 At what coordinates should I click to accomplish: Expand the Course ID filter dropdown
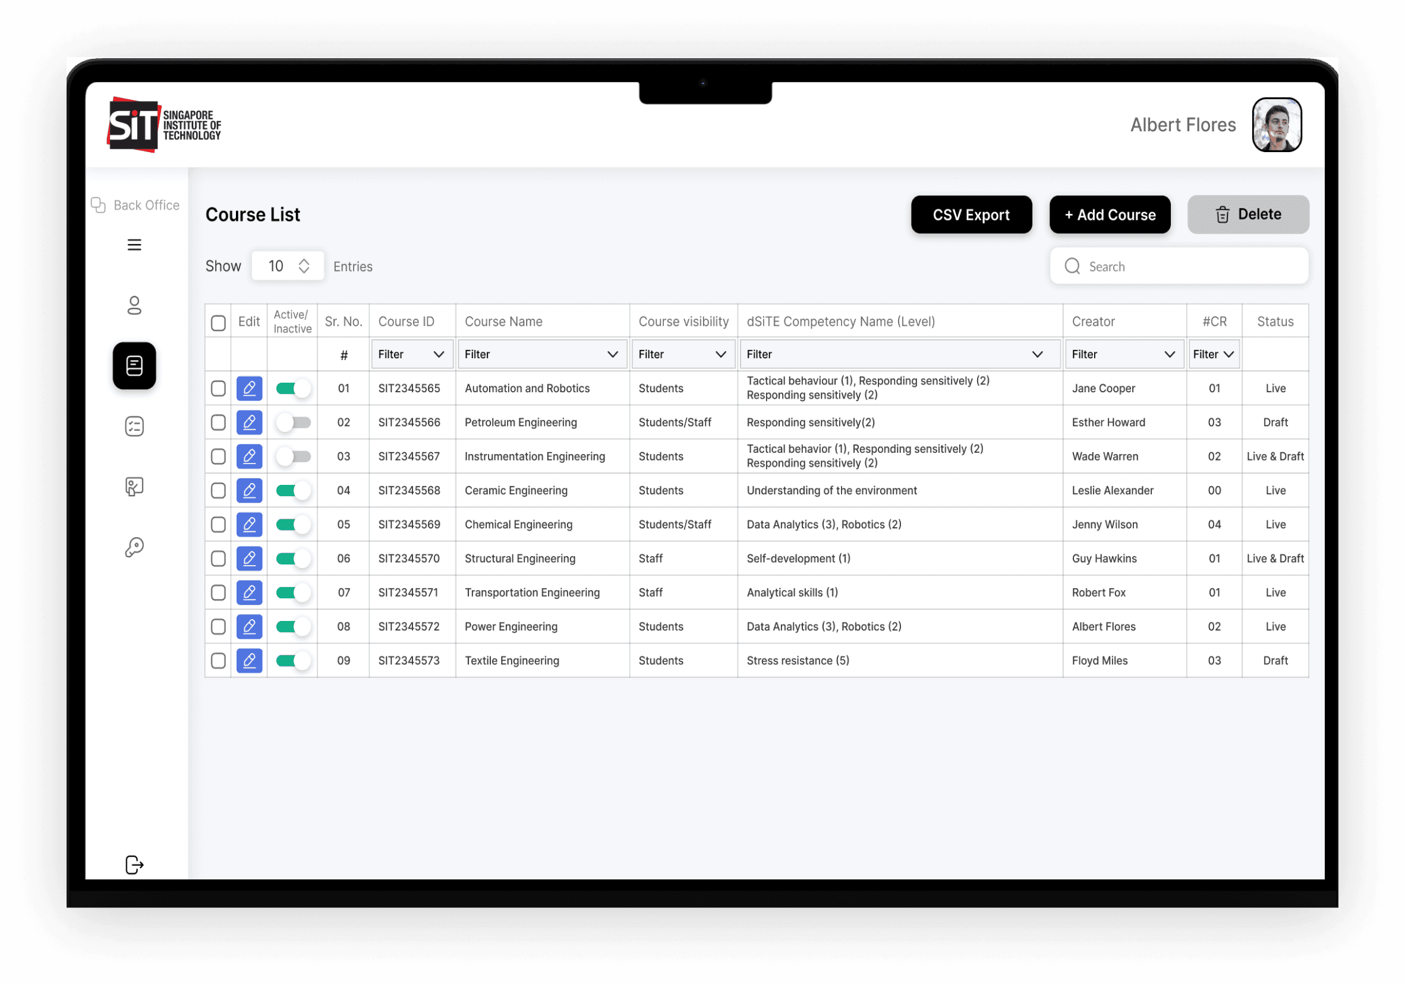411,354
